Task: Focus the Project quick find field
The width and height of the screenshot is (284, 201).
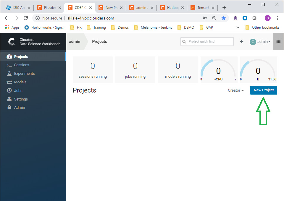Action: pos(207,42)
